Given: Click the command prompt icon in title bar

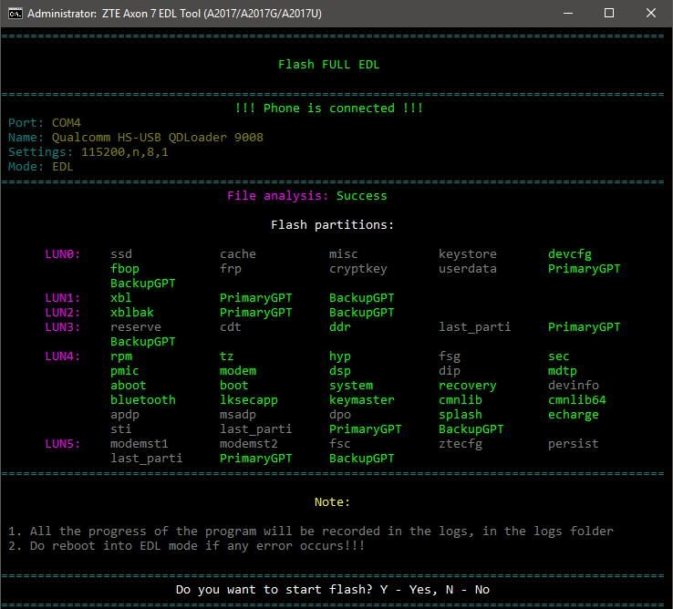Looking at the screenshot, I should (x=15, y=14).
